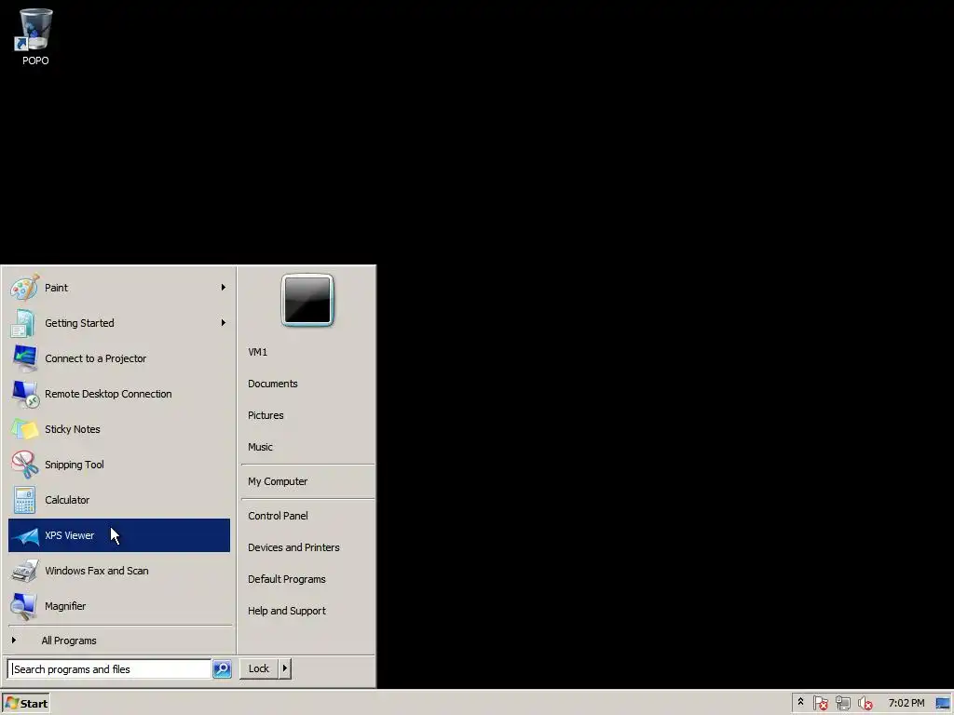Open Devices and Printers
Viewport: 954px width, 715px height.
click(293, 547)
